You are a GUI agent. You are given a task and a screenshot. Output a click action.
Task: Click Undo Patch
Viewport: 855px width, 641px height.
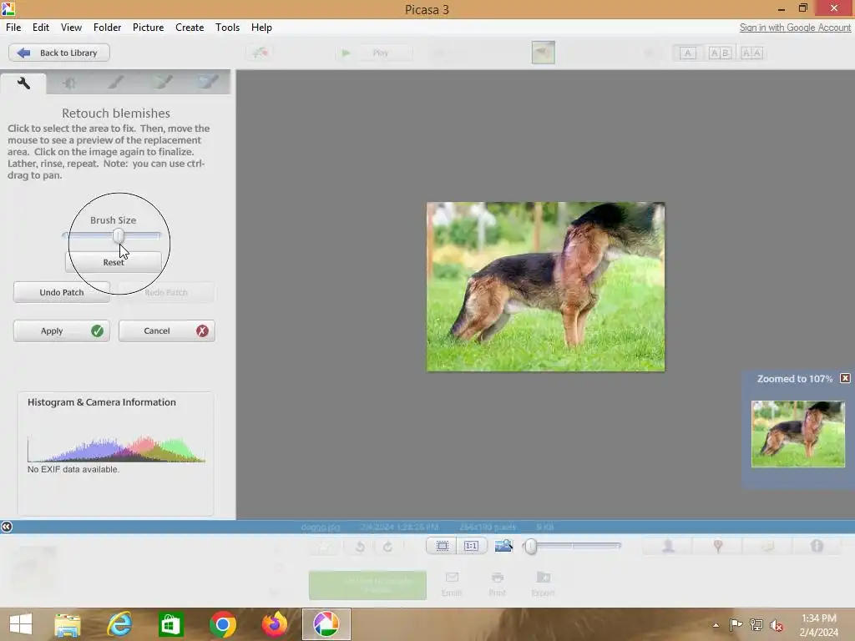(62, 292)
